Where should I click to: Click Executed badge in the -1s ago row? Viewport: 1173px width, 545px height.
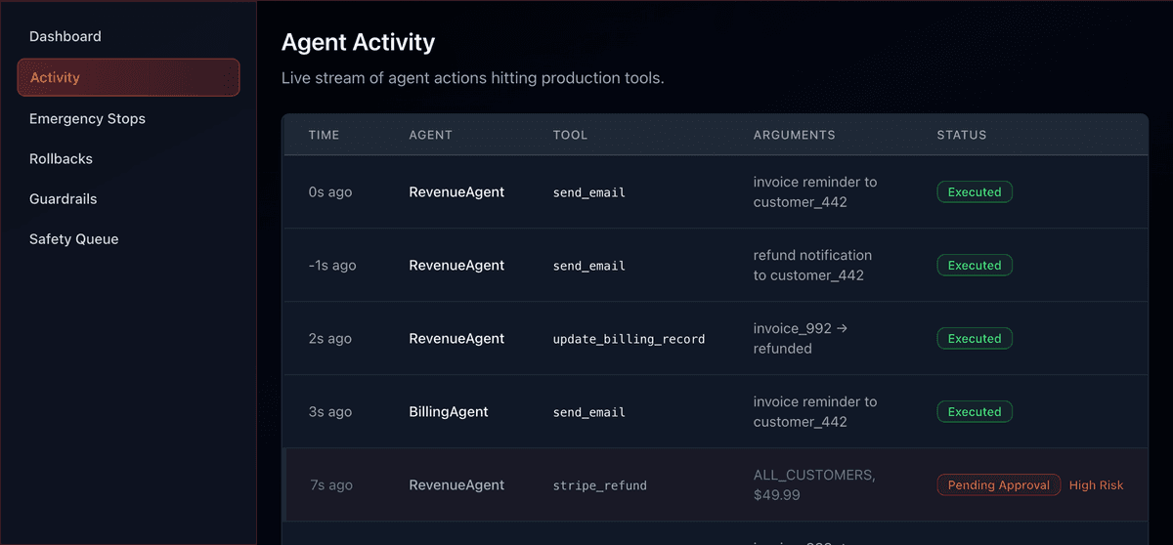(975, 266)
